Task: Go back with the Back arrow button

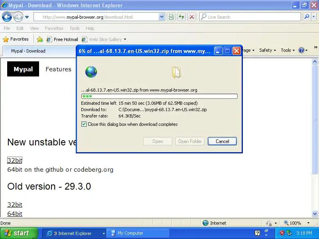Action: coord(7,17)
